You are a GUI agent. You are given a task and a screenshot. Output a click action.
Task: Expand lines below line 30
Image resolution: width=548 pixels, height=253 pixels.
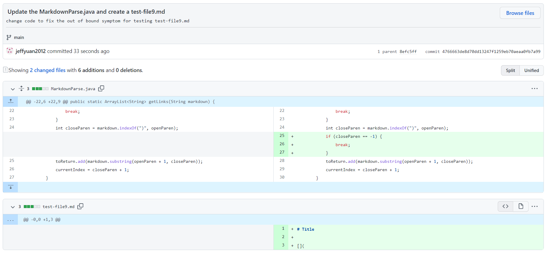[11, 187]
